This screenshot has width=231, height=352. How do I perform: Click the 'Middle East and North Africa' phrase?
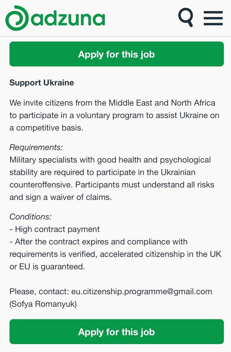(162, 103)
